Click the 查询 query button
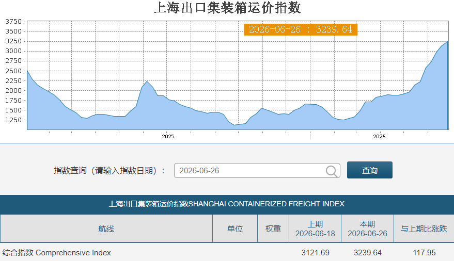 tap(370, 170)
